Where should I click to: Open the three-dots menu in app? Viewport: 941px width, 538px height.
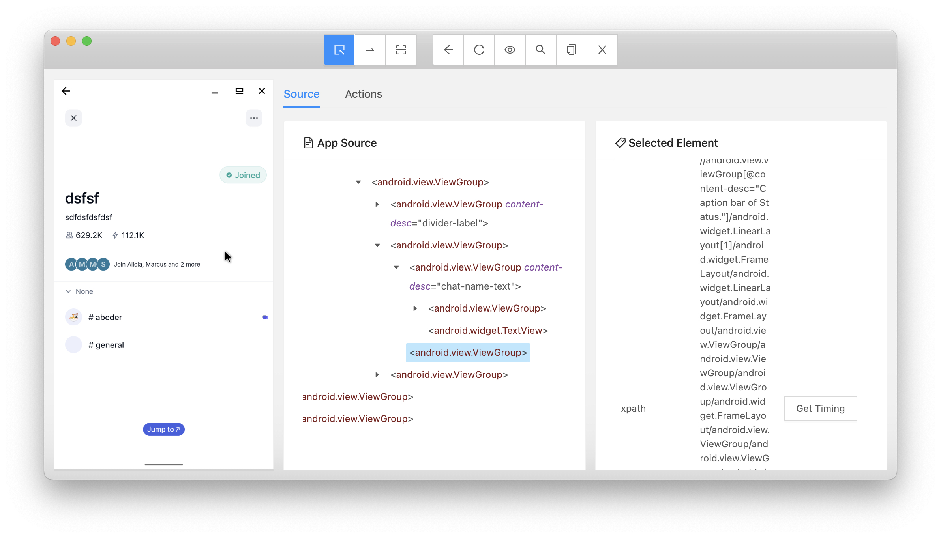254,118
